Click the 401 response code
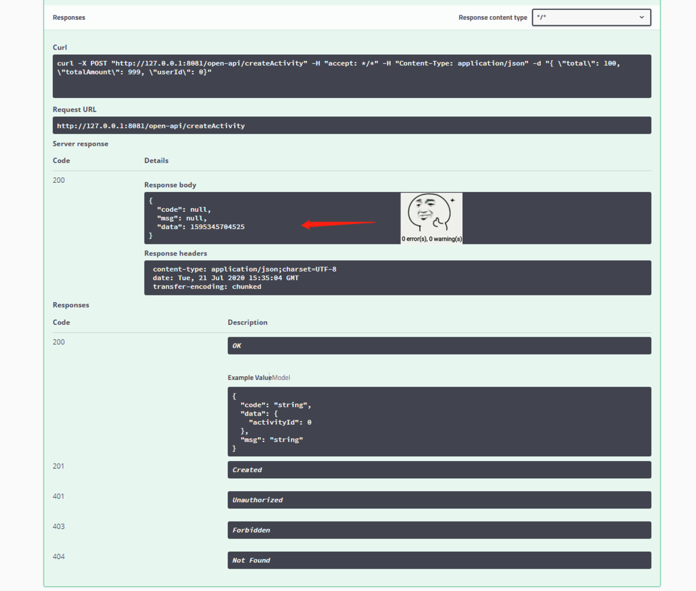The width and height of the screenshot is (696, 591). (58, 496)
